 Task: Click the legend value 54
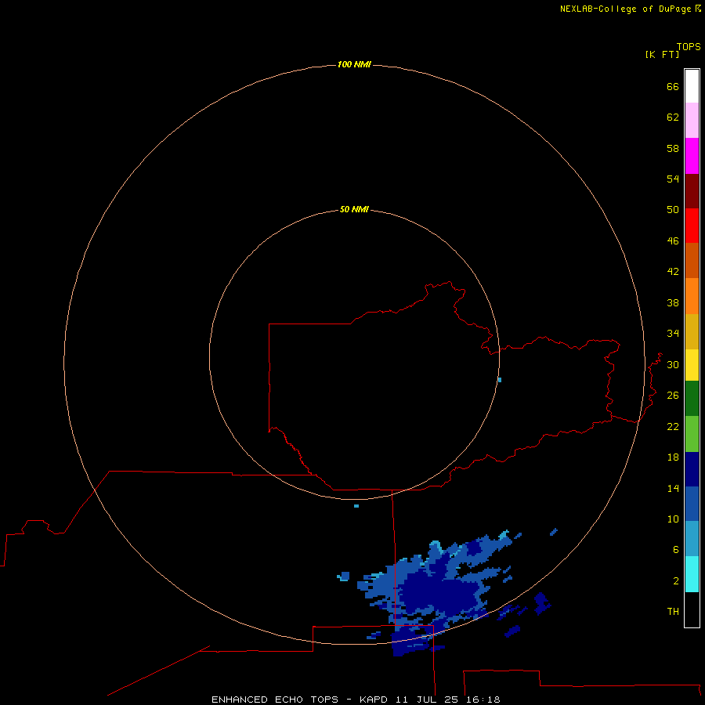pos(673,179)
